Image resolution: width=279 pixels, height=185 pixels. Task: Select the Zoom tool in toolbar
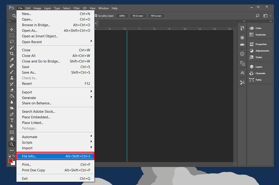tap(12, 144)
